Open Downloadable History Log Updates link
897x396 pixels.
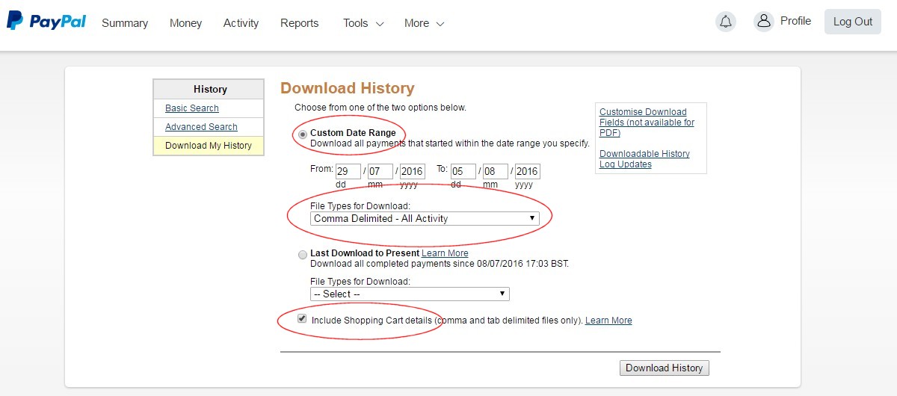point(644,159)
